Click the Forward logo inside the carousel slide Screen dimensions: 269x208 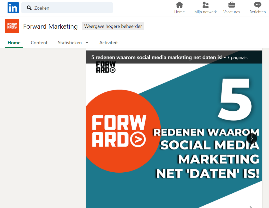click(106, 67)
